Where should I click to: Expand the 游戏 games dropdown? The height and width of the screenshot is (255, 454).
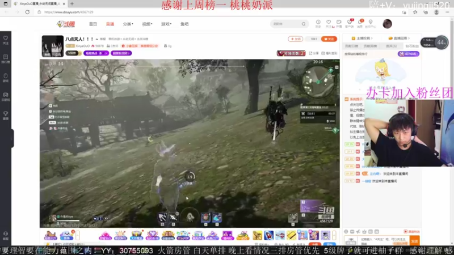[x=166, y=24]
